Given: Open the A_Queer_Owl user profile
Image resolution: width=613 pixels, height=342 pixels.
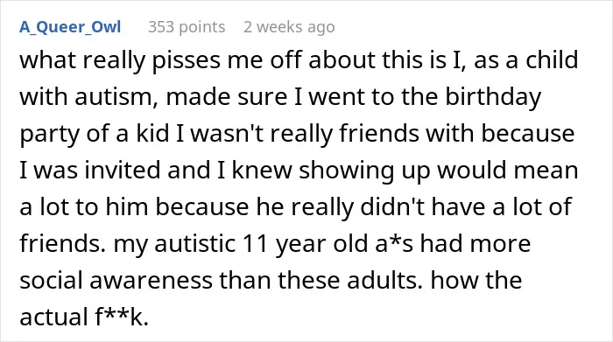Looking at the screenshot, I should click(70, 27).
